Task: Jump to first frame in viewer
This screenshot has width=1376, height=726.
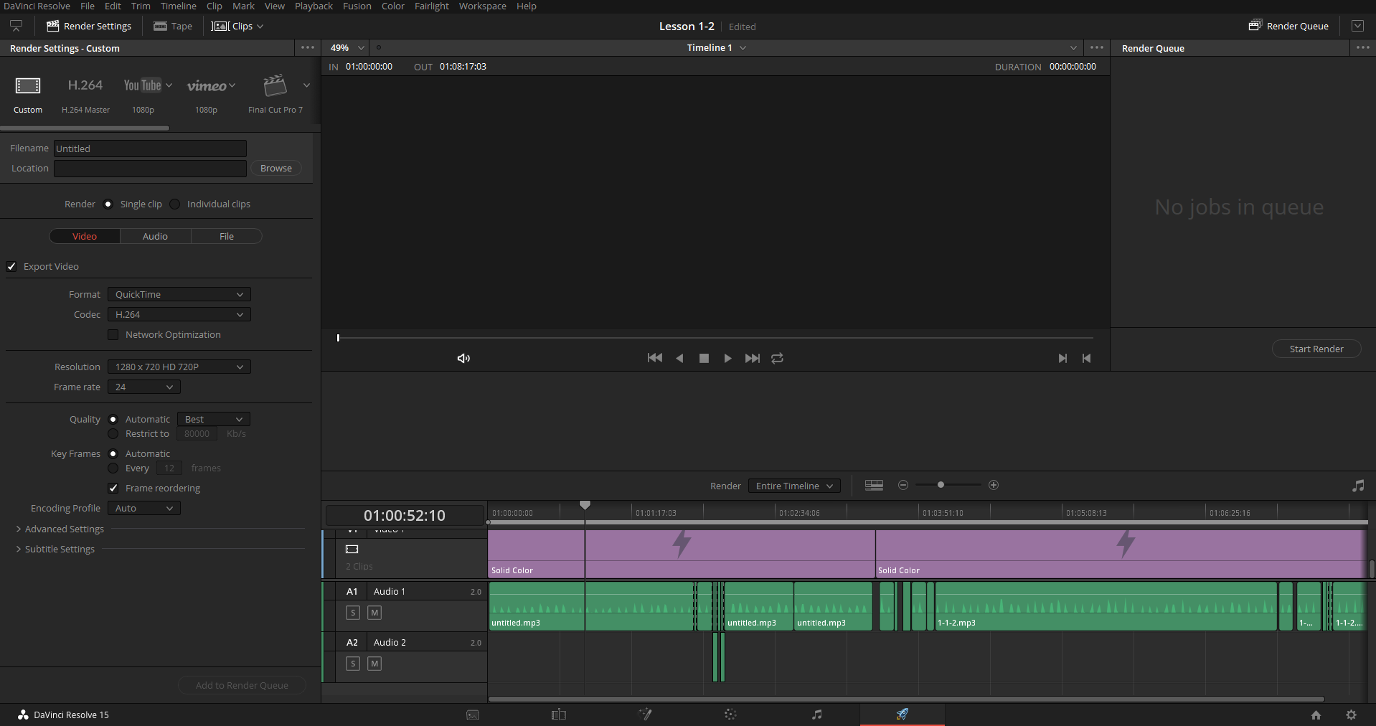Action: (655, 358)
